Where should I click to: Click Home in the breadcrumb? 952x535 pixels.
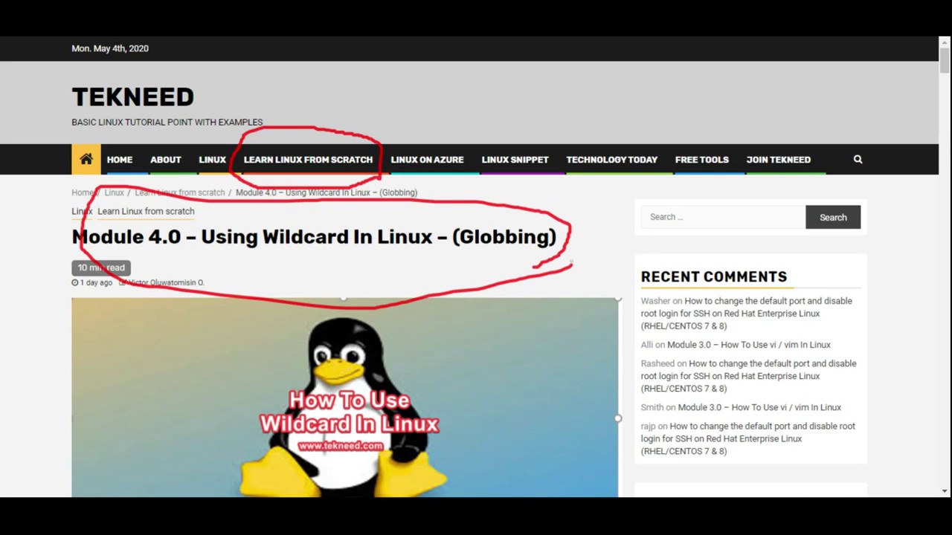(x=82, y=192)
